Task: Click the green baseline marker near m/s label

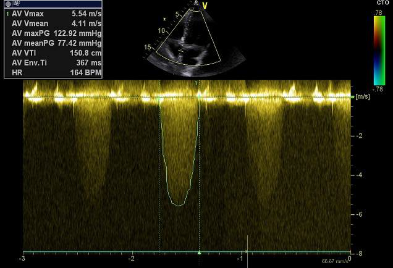Action: (352, 97)
